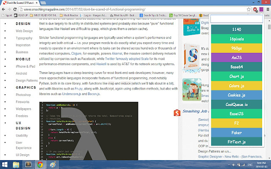Open Typography sidebar link
Image resolution: width=271 pixels, height=169 pixels.
[24, 38]
